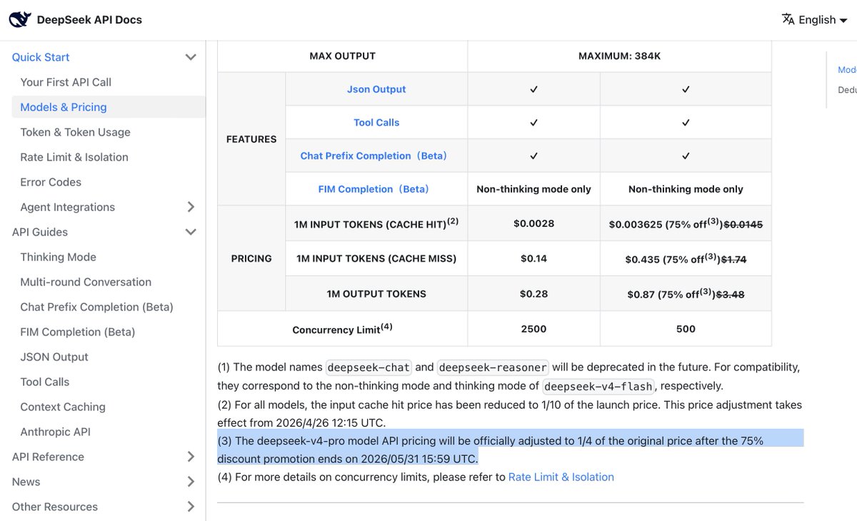857x521 pixels.
Task: Collapse the API Guides section chevron
Action: [191, 232]
